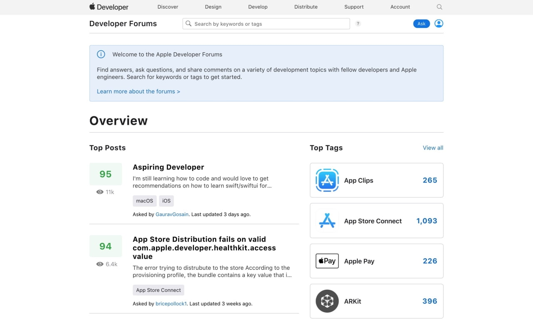The width and height of the screenshot is (533, 323).
Task: Click the App Store Connect tag card name
Action: click(373, 221)
